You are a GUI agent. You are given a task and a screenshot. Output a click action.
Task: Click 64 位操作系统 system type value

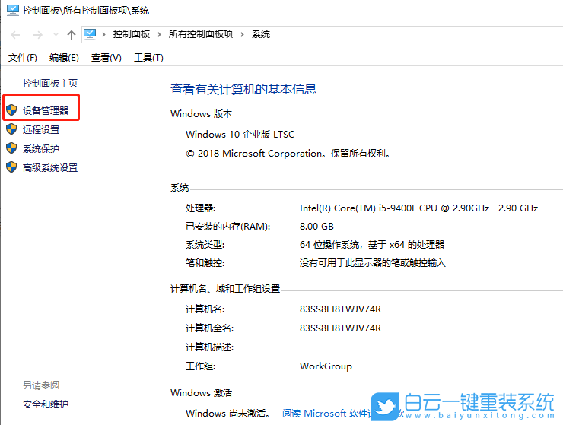[372, 245]
